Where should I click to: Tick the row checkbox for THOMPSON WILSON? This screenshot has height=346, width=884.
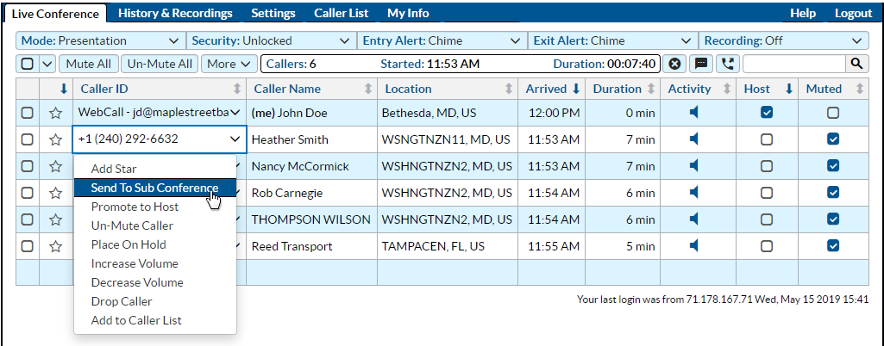click(x=27, y=219)
